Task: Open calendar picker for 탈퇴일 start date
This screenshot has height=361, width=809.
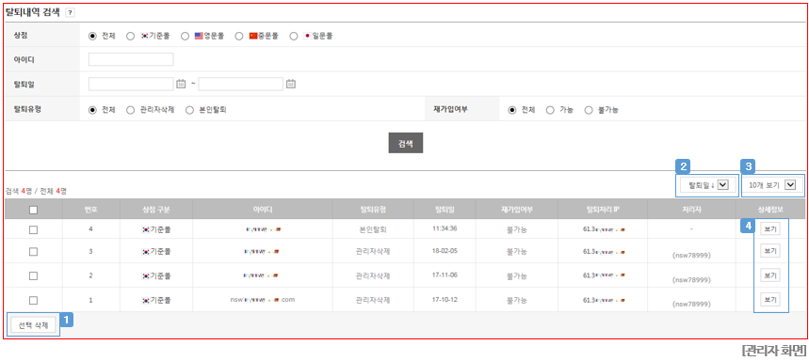Action: click(181, 84)
